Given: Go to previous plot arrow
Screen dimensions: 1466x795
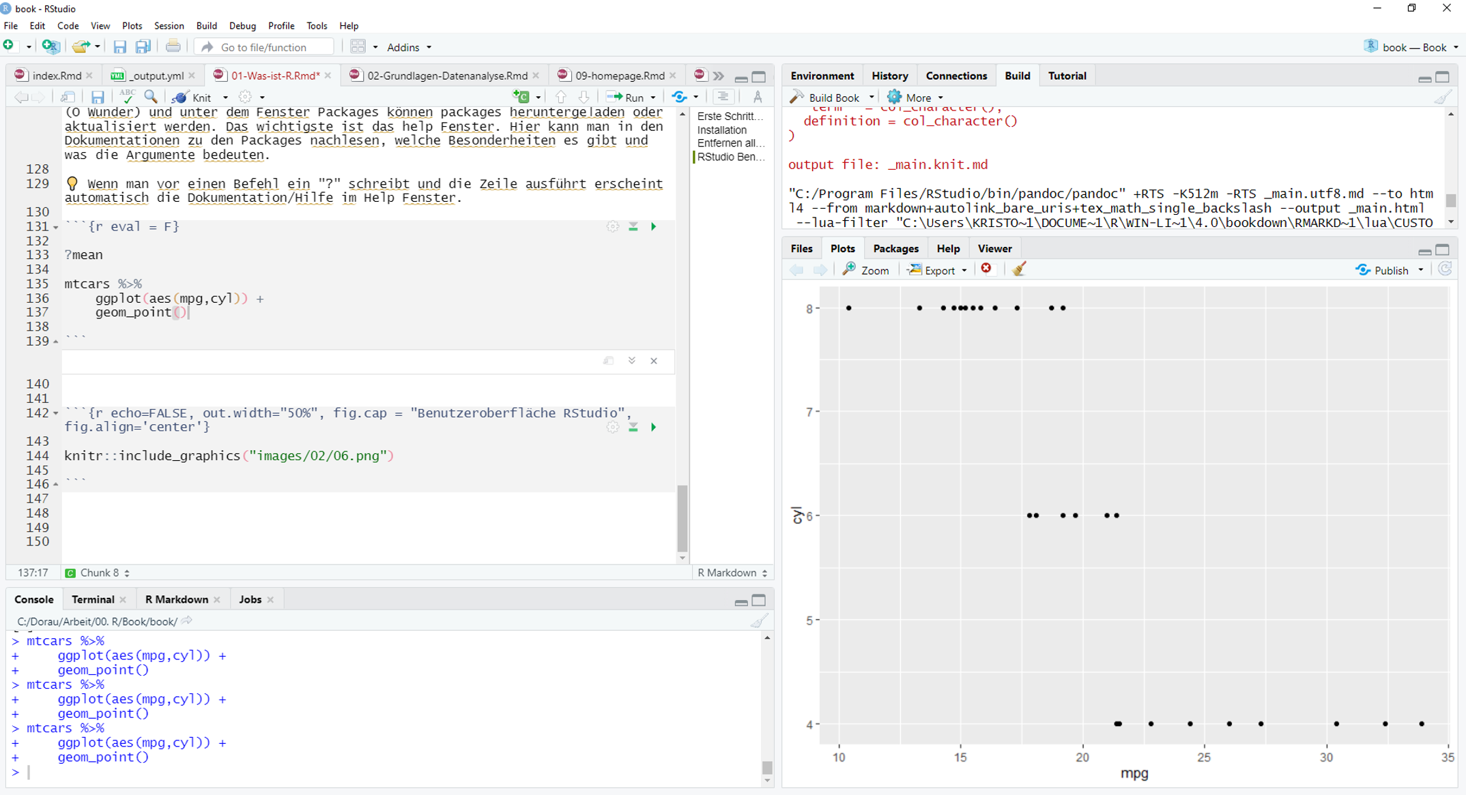Looking at the screenshot, I should (x=796, y=269).
